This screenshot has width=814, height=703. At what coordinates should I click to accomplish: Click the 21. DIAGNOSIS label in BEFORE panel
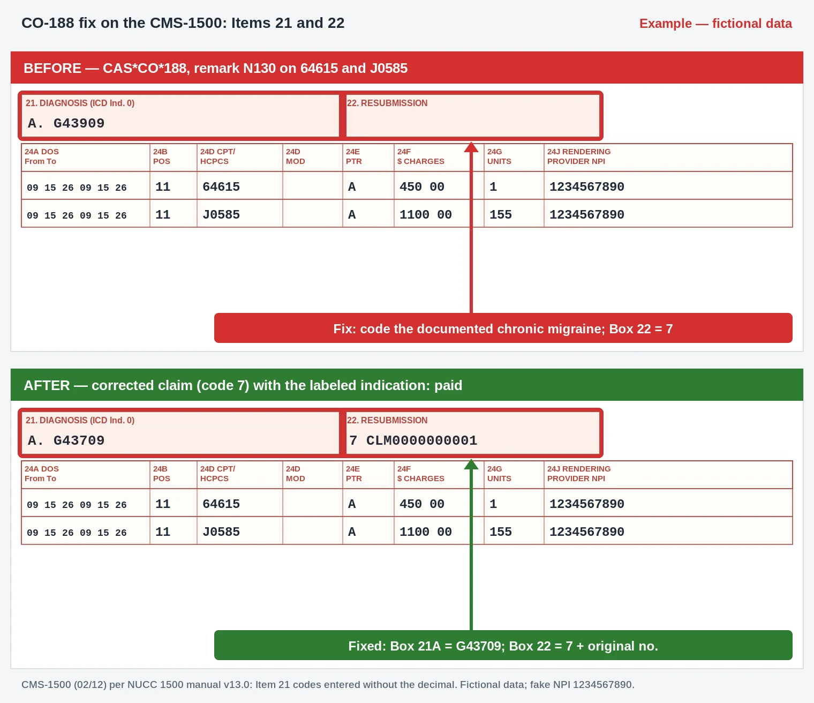click(x=80, y=103)
